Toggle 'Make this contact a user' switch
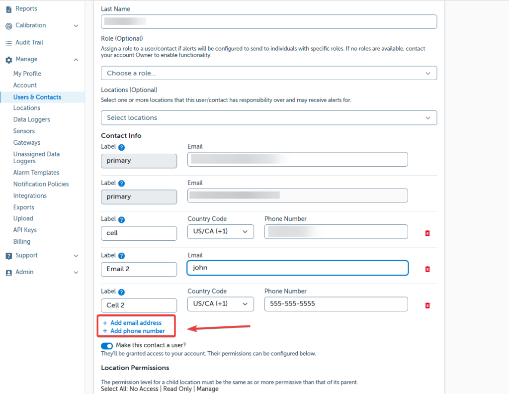 [107, 346]
